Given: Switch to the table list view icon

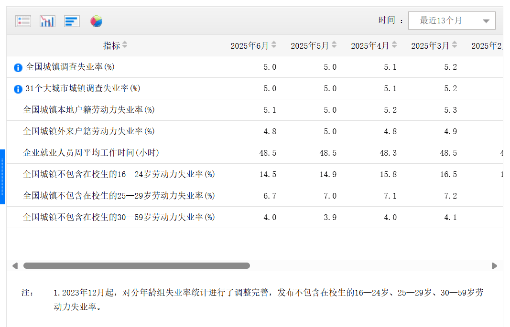Looking at the screenshot, I should (23, 21).
